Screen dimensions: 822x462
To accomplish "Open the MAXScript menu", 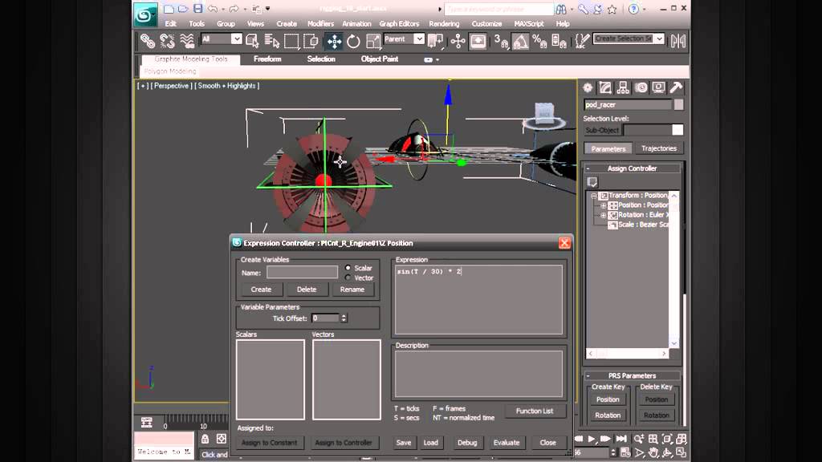I will click(528, 23).
